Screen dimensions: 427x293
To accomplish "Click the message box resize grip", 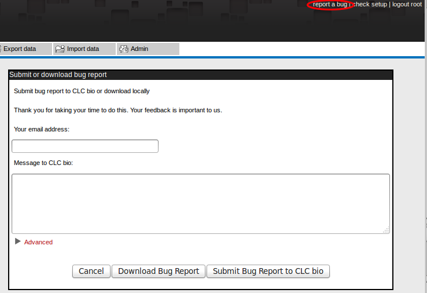I will click(386, 230).
